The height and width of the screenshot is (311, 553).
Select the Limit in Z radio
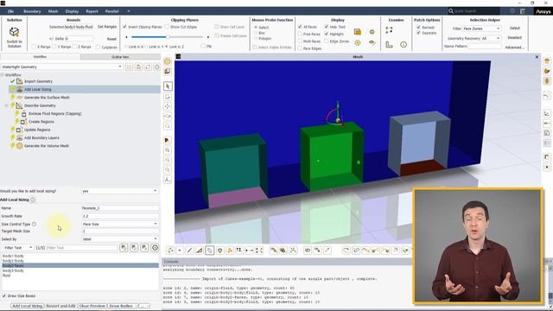pos(167,47)
